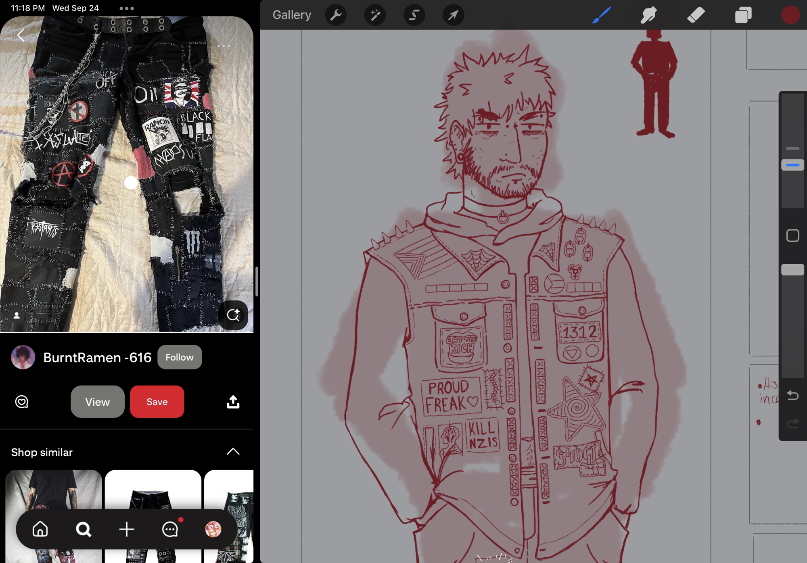Return to the Gallery
807x563 pixels.
(292, 15)
